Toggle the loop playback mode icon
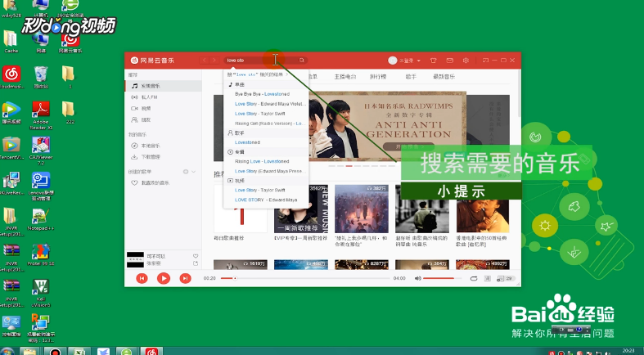This screenshot has width=644, height=355. point(474,278)
